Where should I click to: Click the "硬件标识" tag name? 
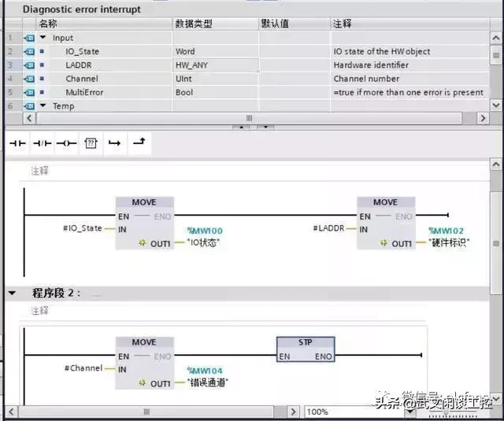tap(449, 242)
